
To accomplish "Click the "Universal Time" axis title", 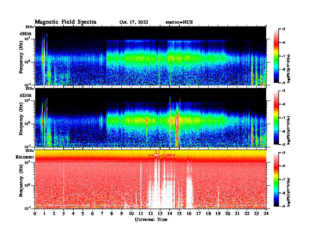I will 151,219.
